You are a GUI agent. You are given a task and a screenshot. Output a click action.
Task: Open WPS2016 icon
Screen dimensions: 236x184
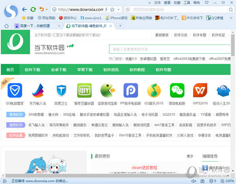pos(200,90)
